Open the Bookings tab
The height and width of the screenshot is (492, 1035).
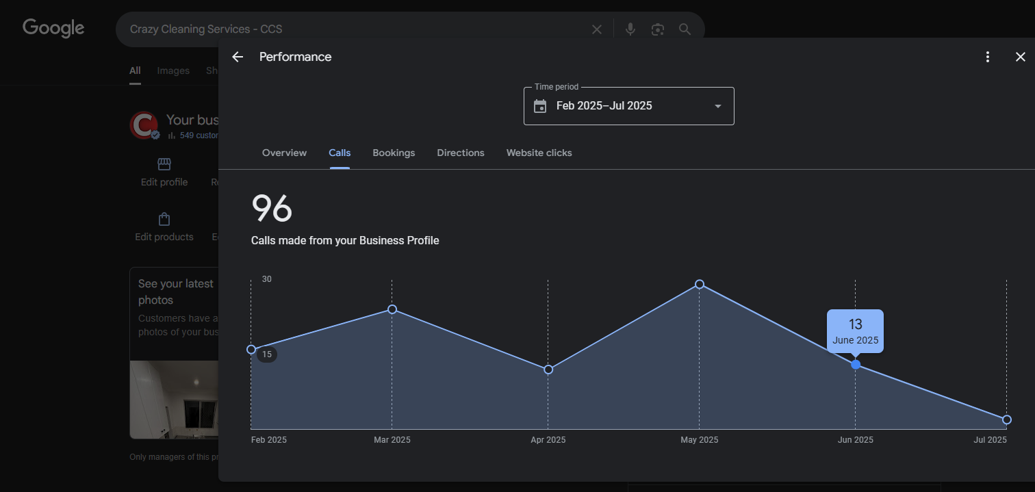click(394, 153)
